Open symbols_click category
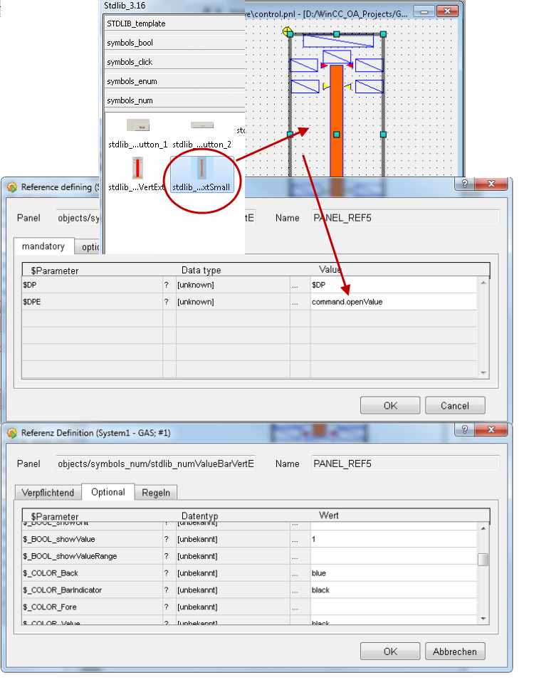The height and width of the screenshot is (680, 534). pyautogui.click(x=174, y=61)
